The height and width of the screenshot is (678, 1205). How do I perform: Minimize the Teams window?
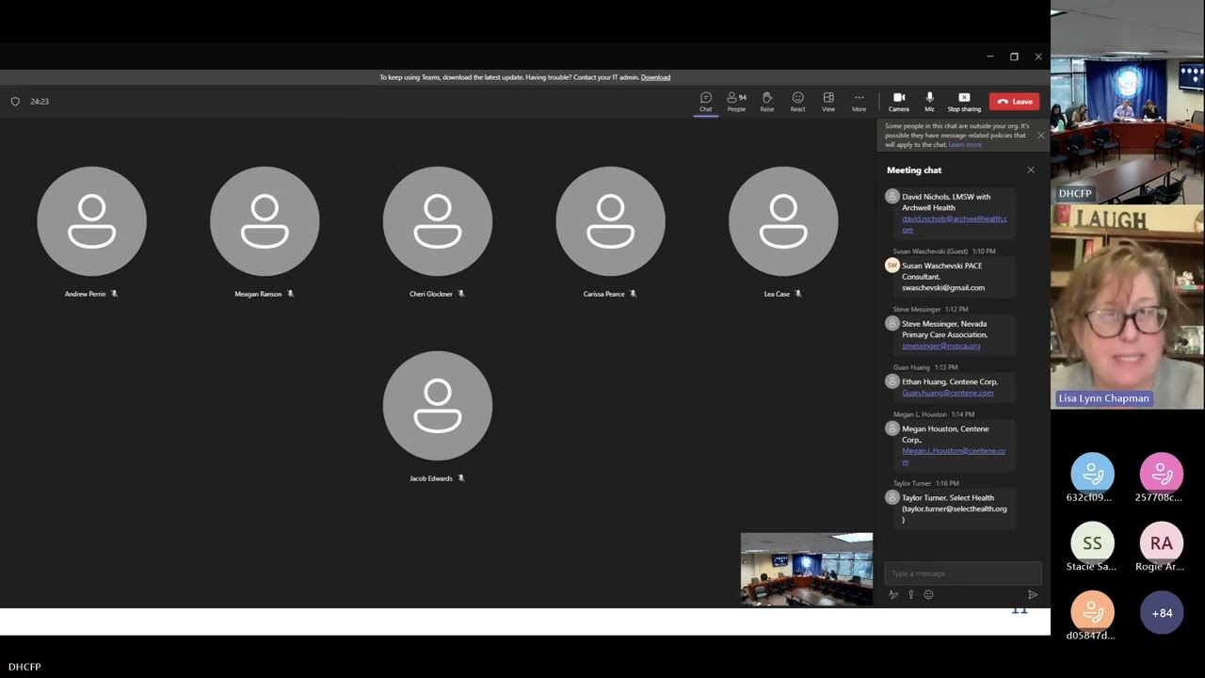[x=989, y=56]
